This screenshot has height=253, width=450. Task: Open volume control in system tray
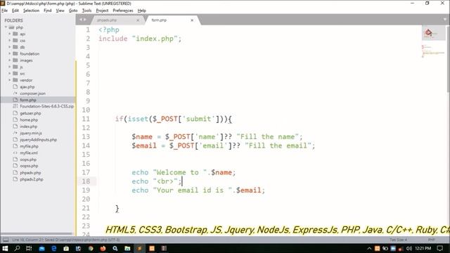[409, 248]
